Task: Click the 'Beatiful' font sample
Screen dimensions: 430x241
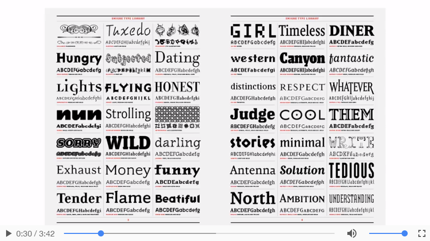Action: pyautogui.click(x=177, y=199)
